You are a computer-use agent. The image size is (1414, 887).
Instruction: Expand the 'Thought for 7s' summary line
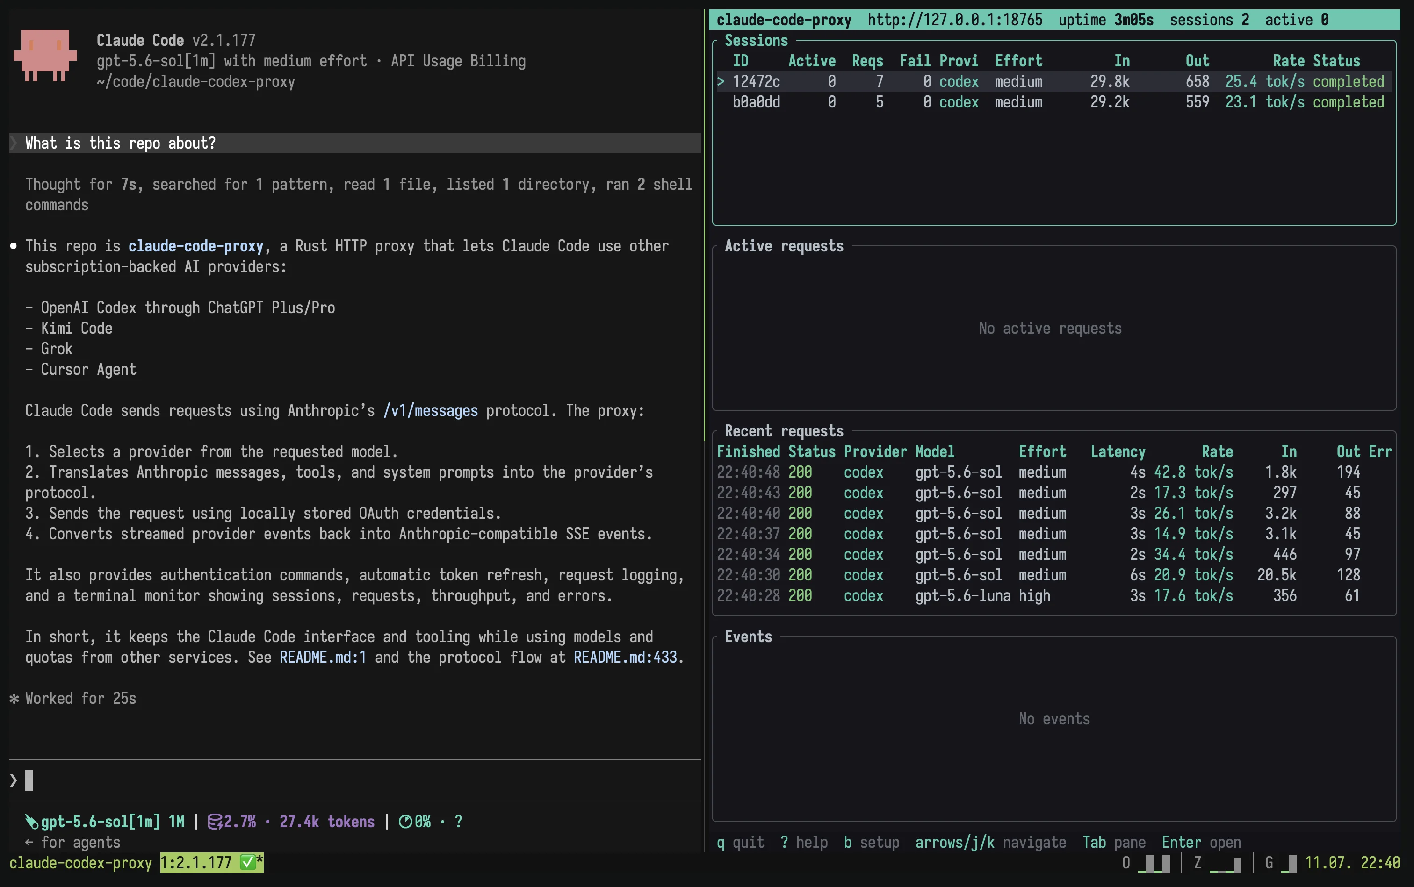[359, 195]
